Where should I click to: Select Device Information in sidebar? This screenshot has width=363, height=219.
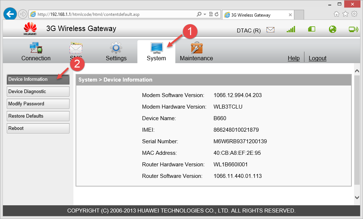(38, 79)
